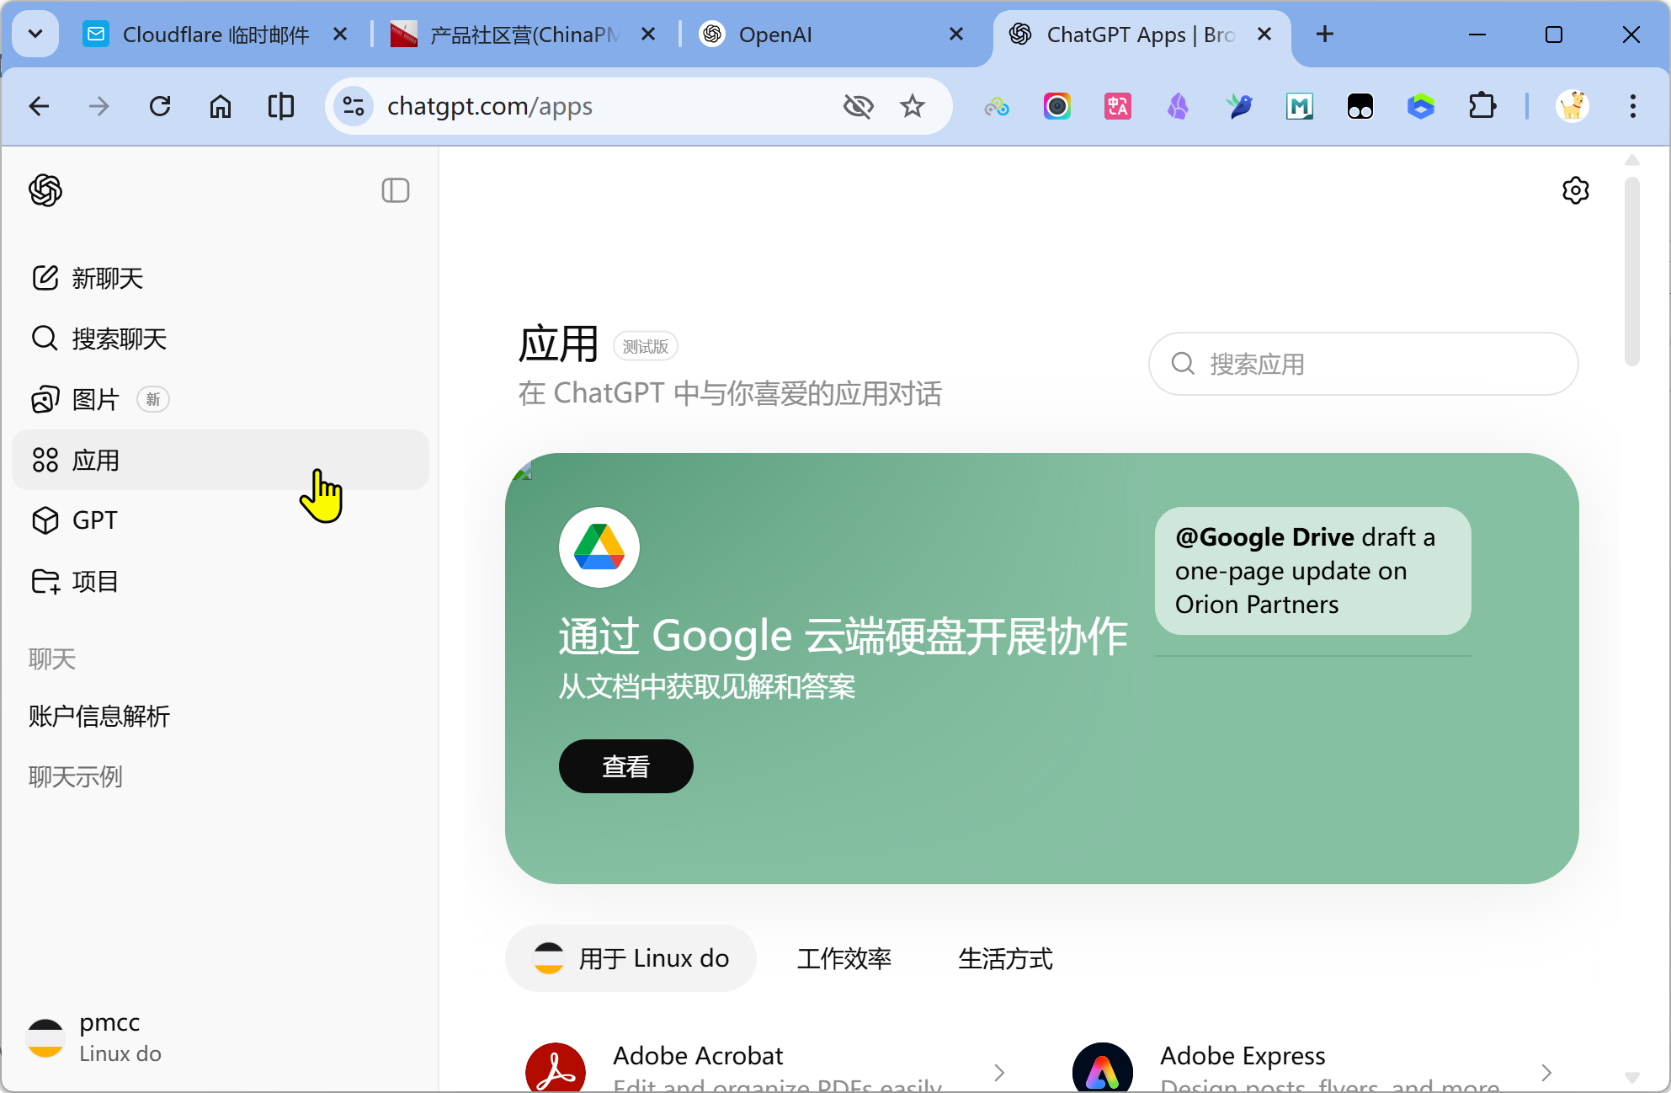Click the 新聊天 compose icon
Screen dimensions: 1671x1093
click(45, 278)
